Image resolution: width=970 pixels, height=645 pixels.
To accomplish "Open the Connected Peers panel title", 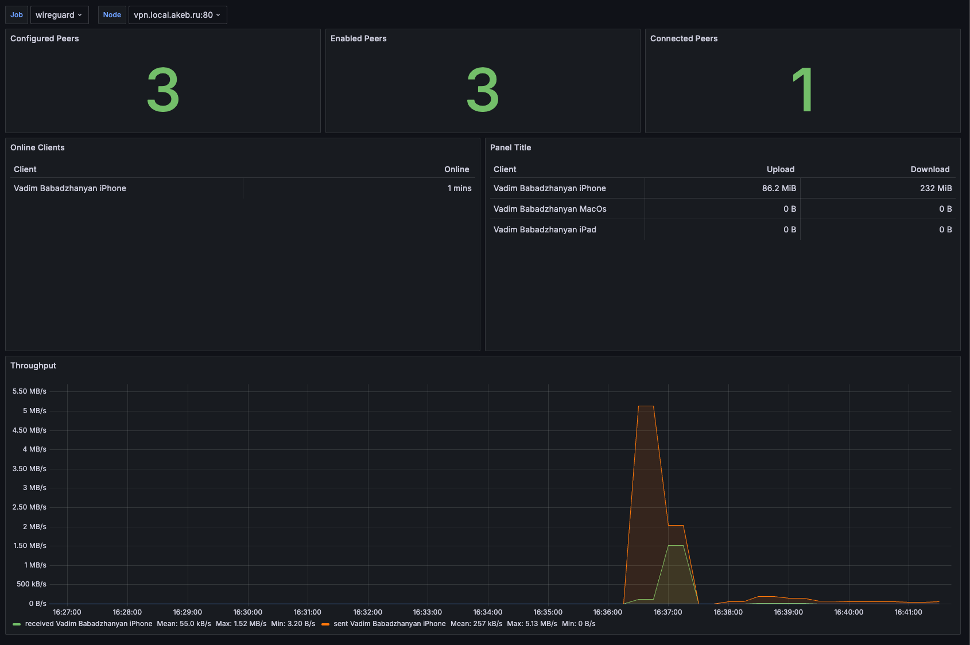I will click(x=684, y=38).
